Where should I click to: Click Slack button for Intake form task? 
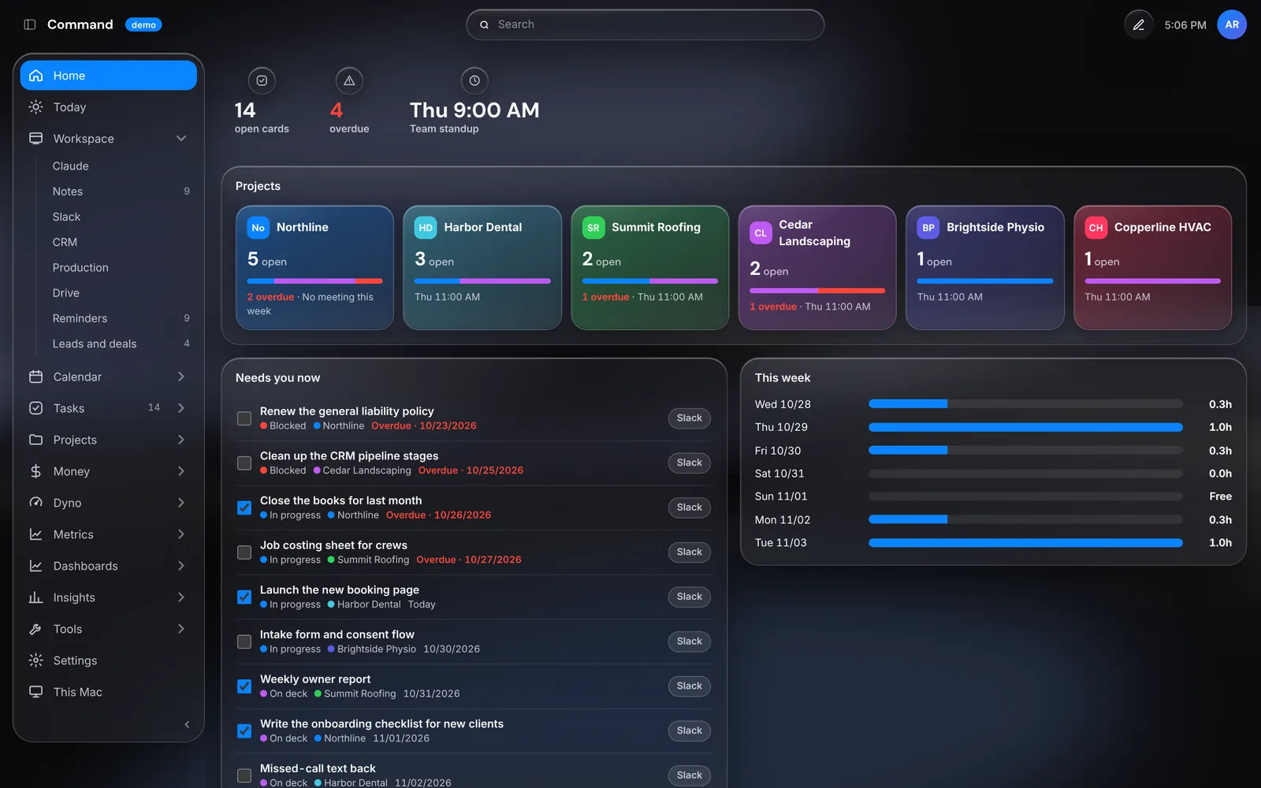690,641
